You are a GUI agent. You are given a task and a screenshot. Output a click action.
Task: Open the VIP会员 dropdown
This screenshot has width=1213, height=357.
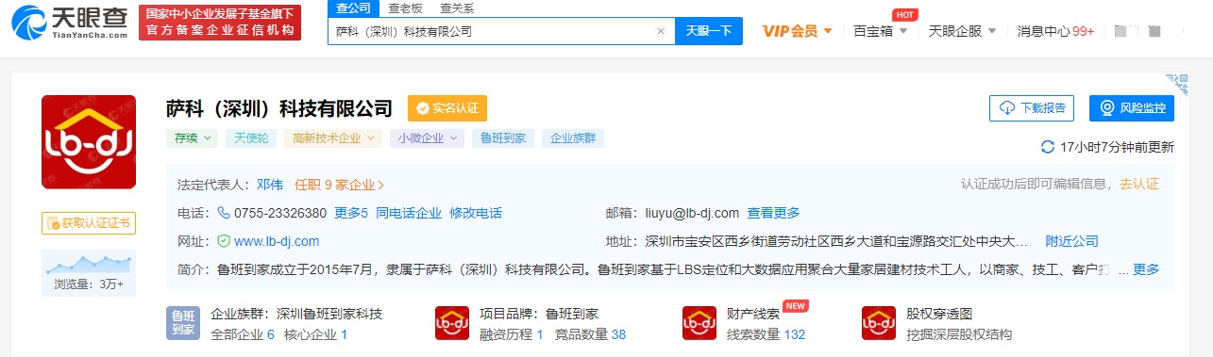pyautogui.click(x=798, y=31)
